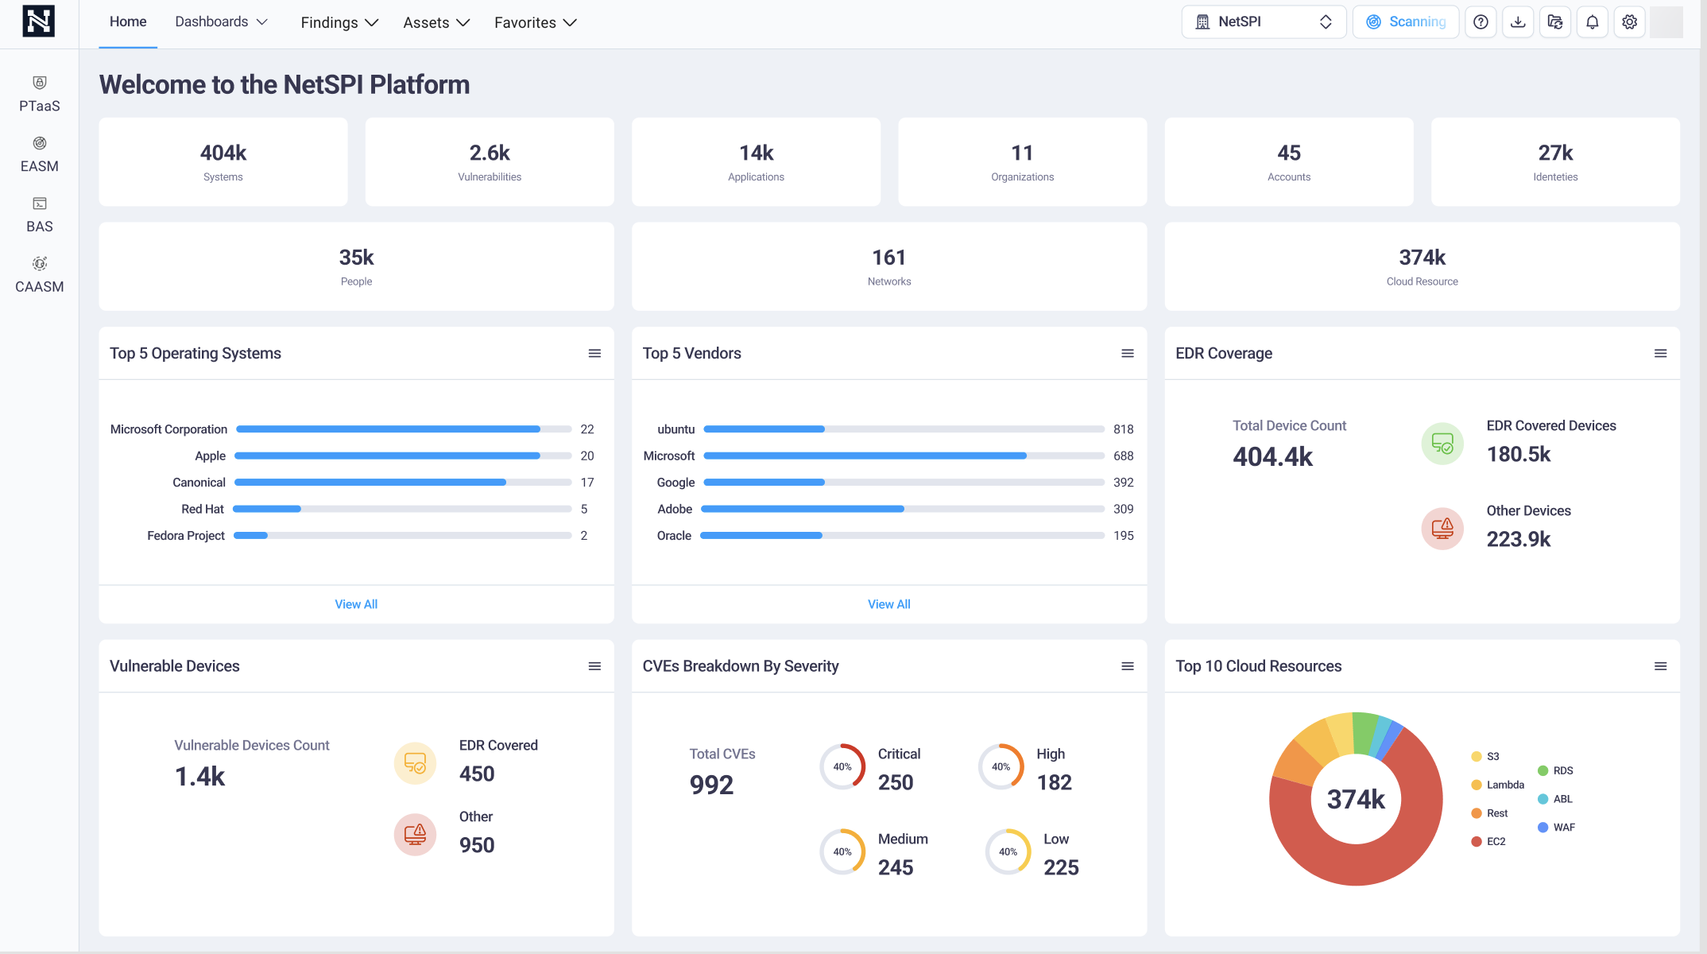Image resolution: width=1707 pixels, height=954 pixels.
Task: Open Top 5 Operating Systems widget menu
Action: pos(594,354)
